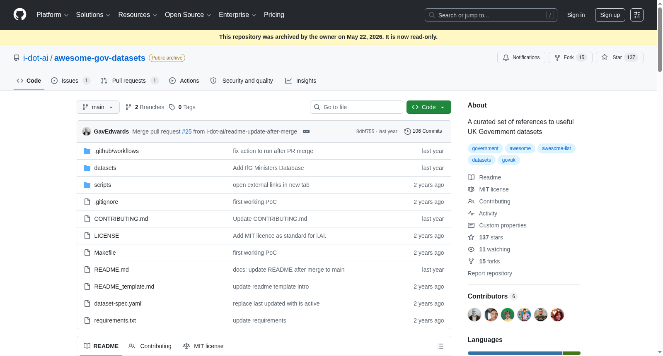View 137 stars in About sidebar
This screenshot has width=663, height=356.
pos(485,237)
